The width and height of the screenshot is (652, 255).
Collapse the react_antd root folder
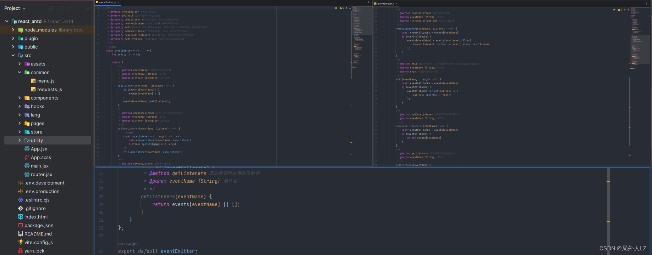[x=7, y=21]
